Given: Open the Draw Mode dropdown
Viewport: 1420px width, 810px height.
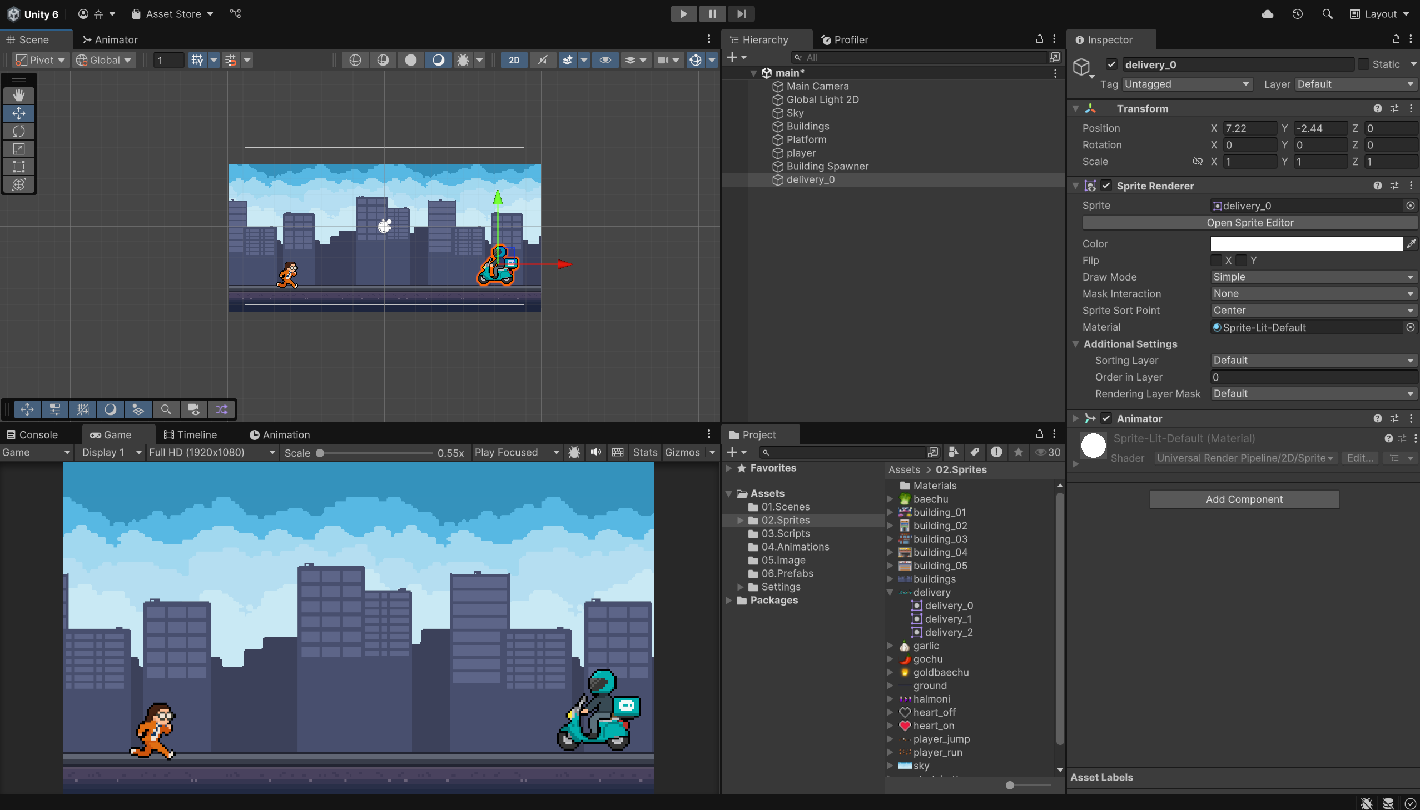Looking at the screenshot, I should pos(1313,277).
